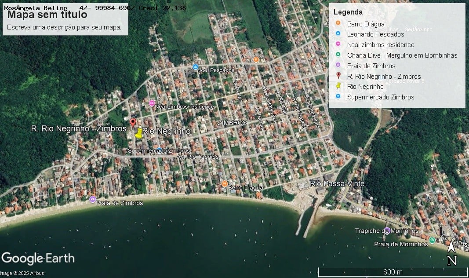
Task: Click the blue marker beside Joe Pescados
Action: coord(195,67)
